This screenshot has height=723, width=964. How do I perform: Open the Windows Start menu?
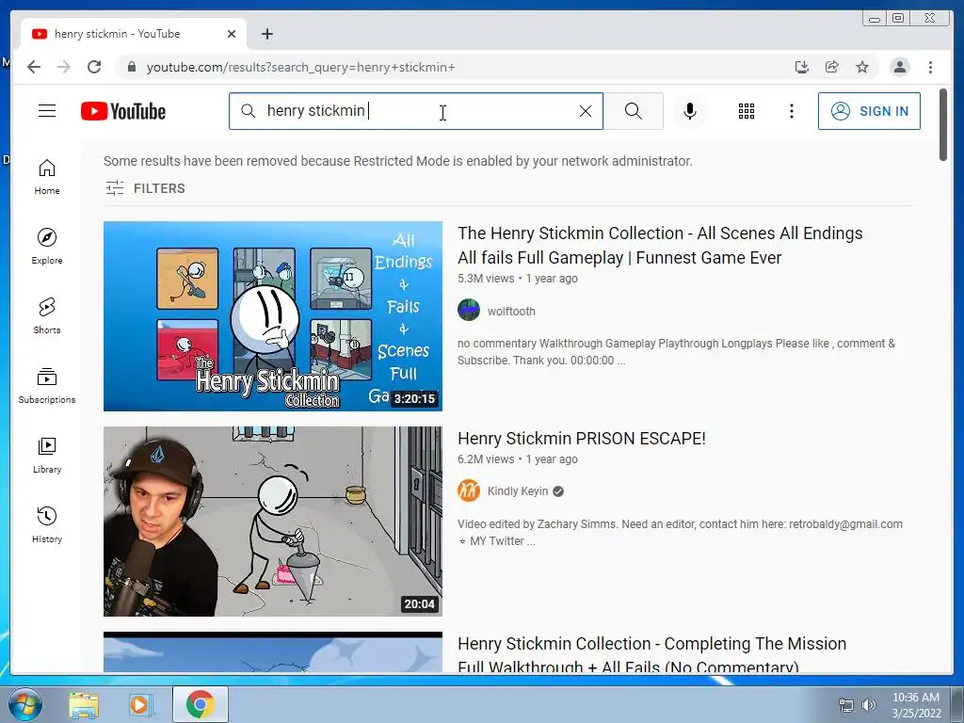click(x=24, y=704)
